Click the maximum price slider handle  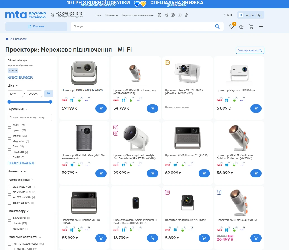[51, 102]
